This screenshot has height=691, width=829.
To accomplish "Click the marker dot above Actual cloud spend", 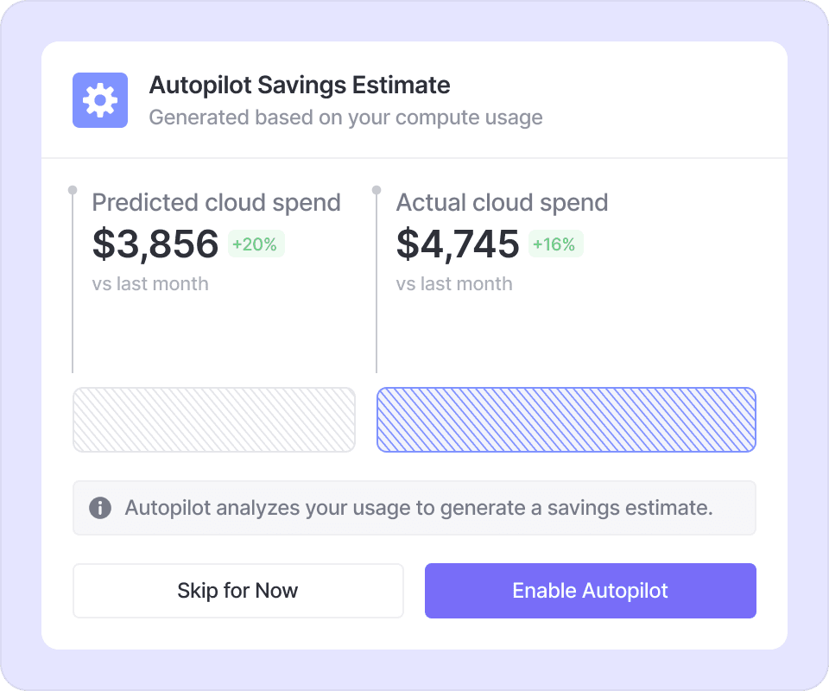I will (377, 189).
